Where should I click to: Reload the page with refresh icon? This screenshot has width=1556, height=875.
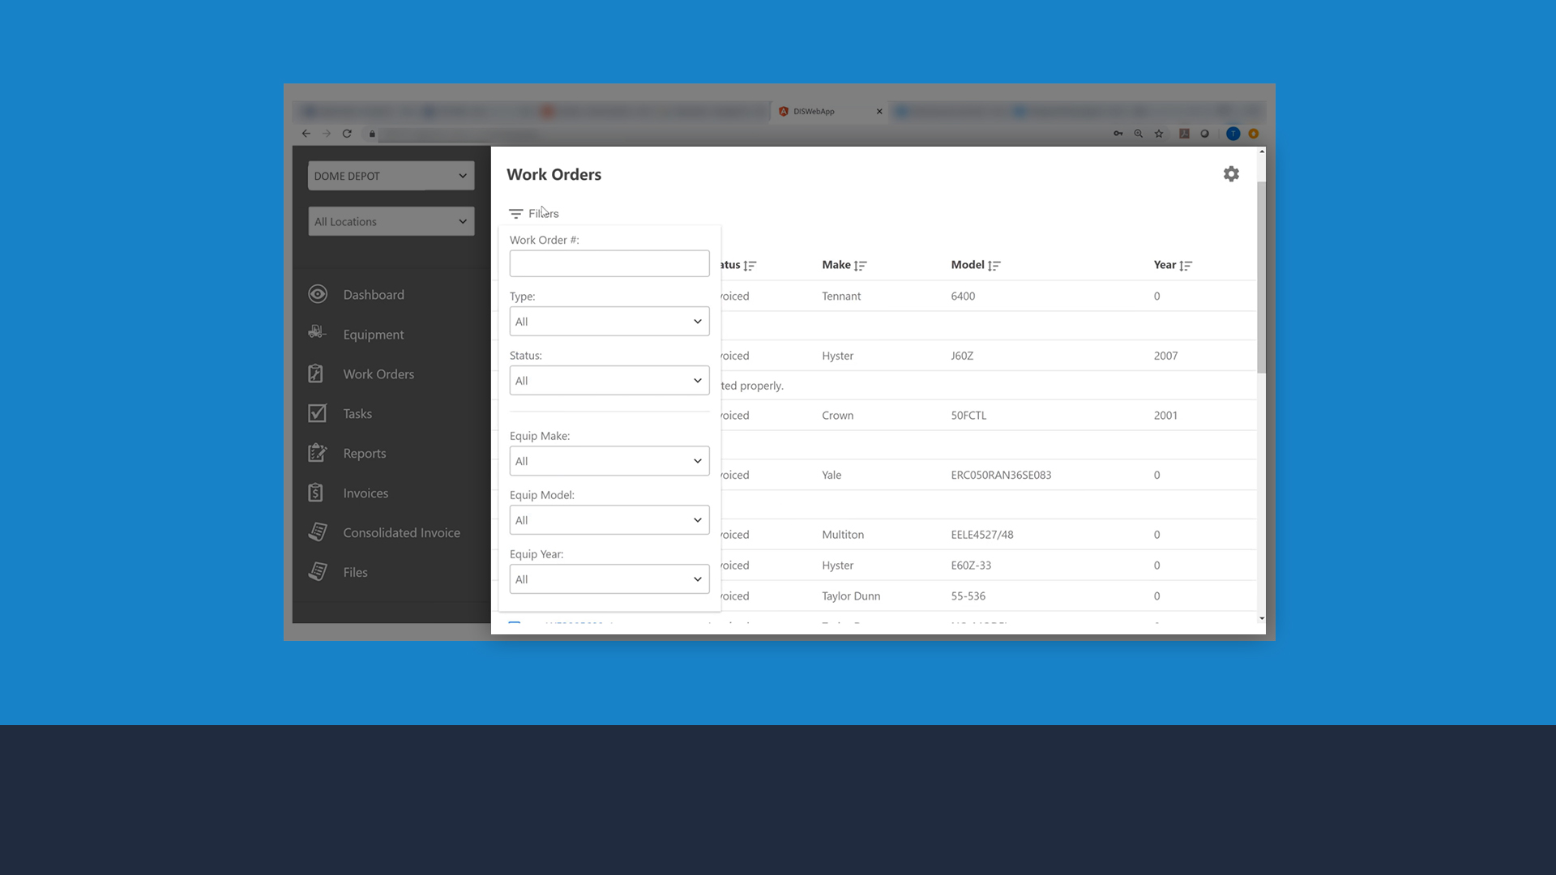(x=347, y=134)
